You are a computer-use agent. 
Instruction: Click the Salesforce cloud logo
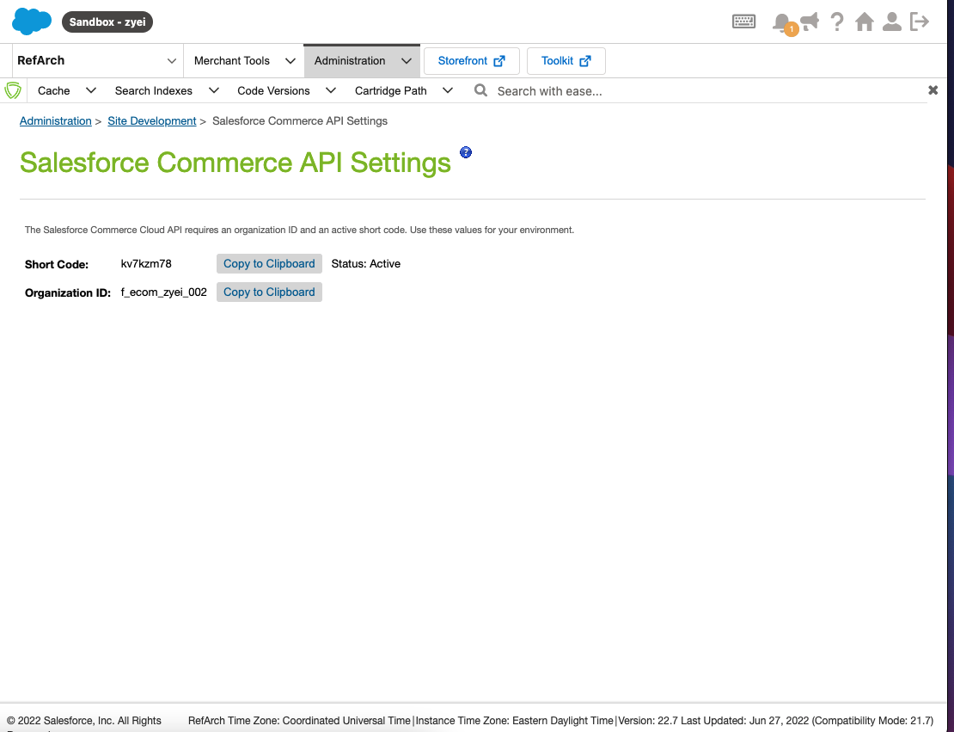(32, 22)
